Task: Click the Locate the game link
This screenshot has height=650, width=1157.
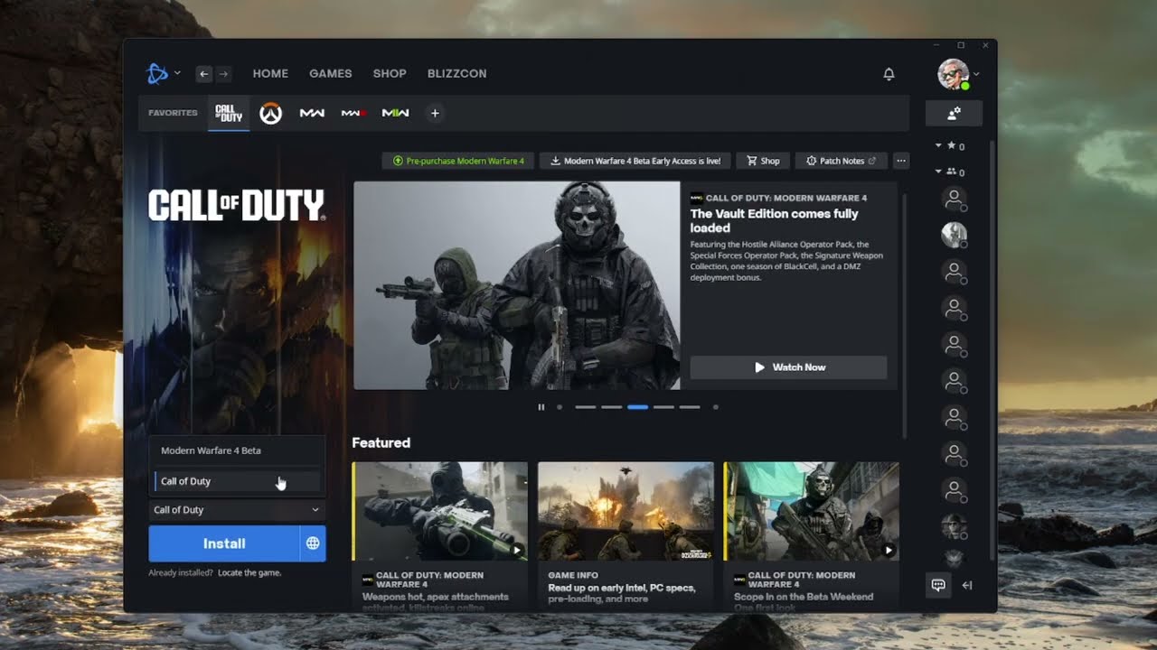Action: pos(249,573)
